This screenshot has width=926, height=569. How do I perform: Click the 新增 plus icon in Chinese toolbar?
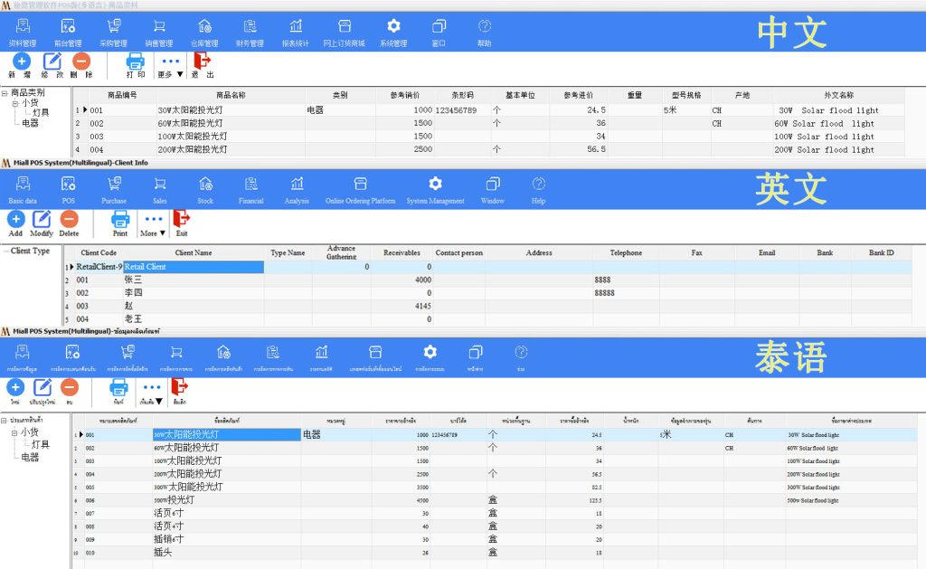point(21,62)
